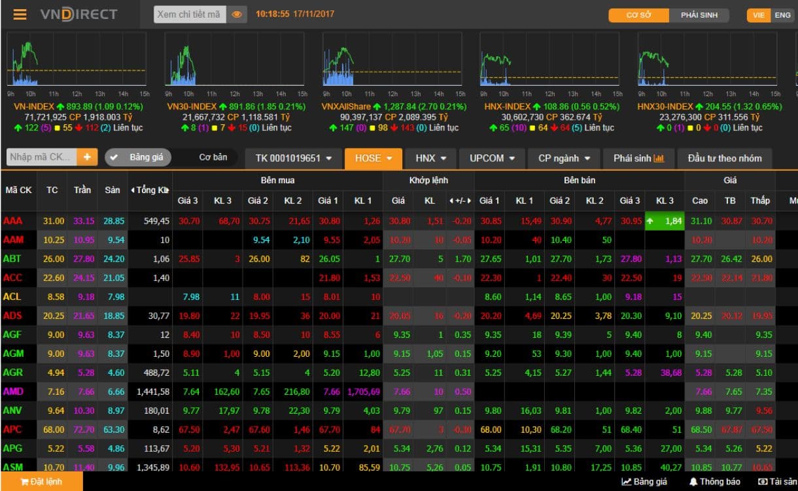Open Phái sinh tab with chart icon
Screen dimensions: 798x491
click(638, 158)
